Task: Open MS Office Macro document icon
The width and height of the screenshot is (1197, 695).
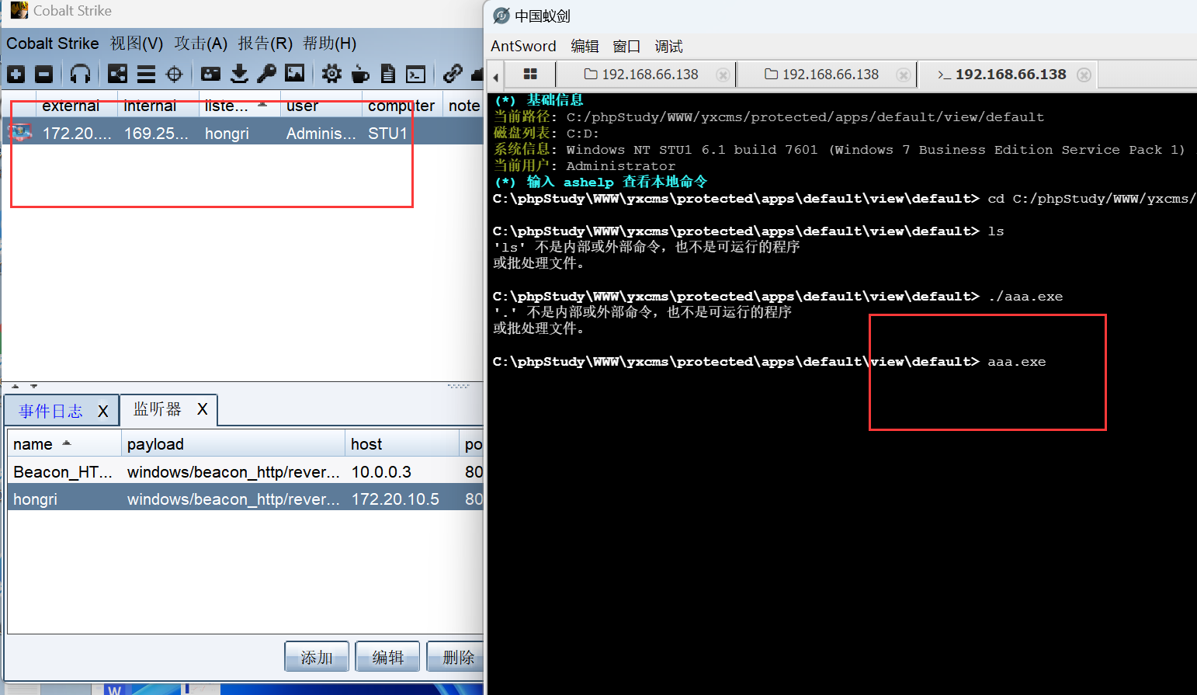Action: tap(388, 75)
